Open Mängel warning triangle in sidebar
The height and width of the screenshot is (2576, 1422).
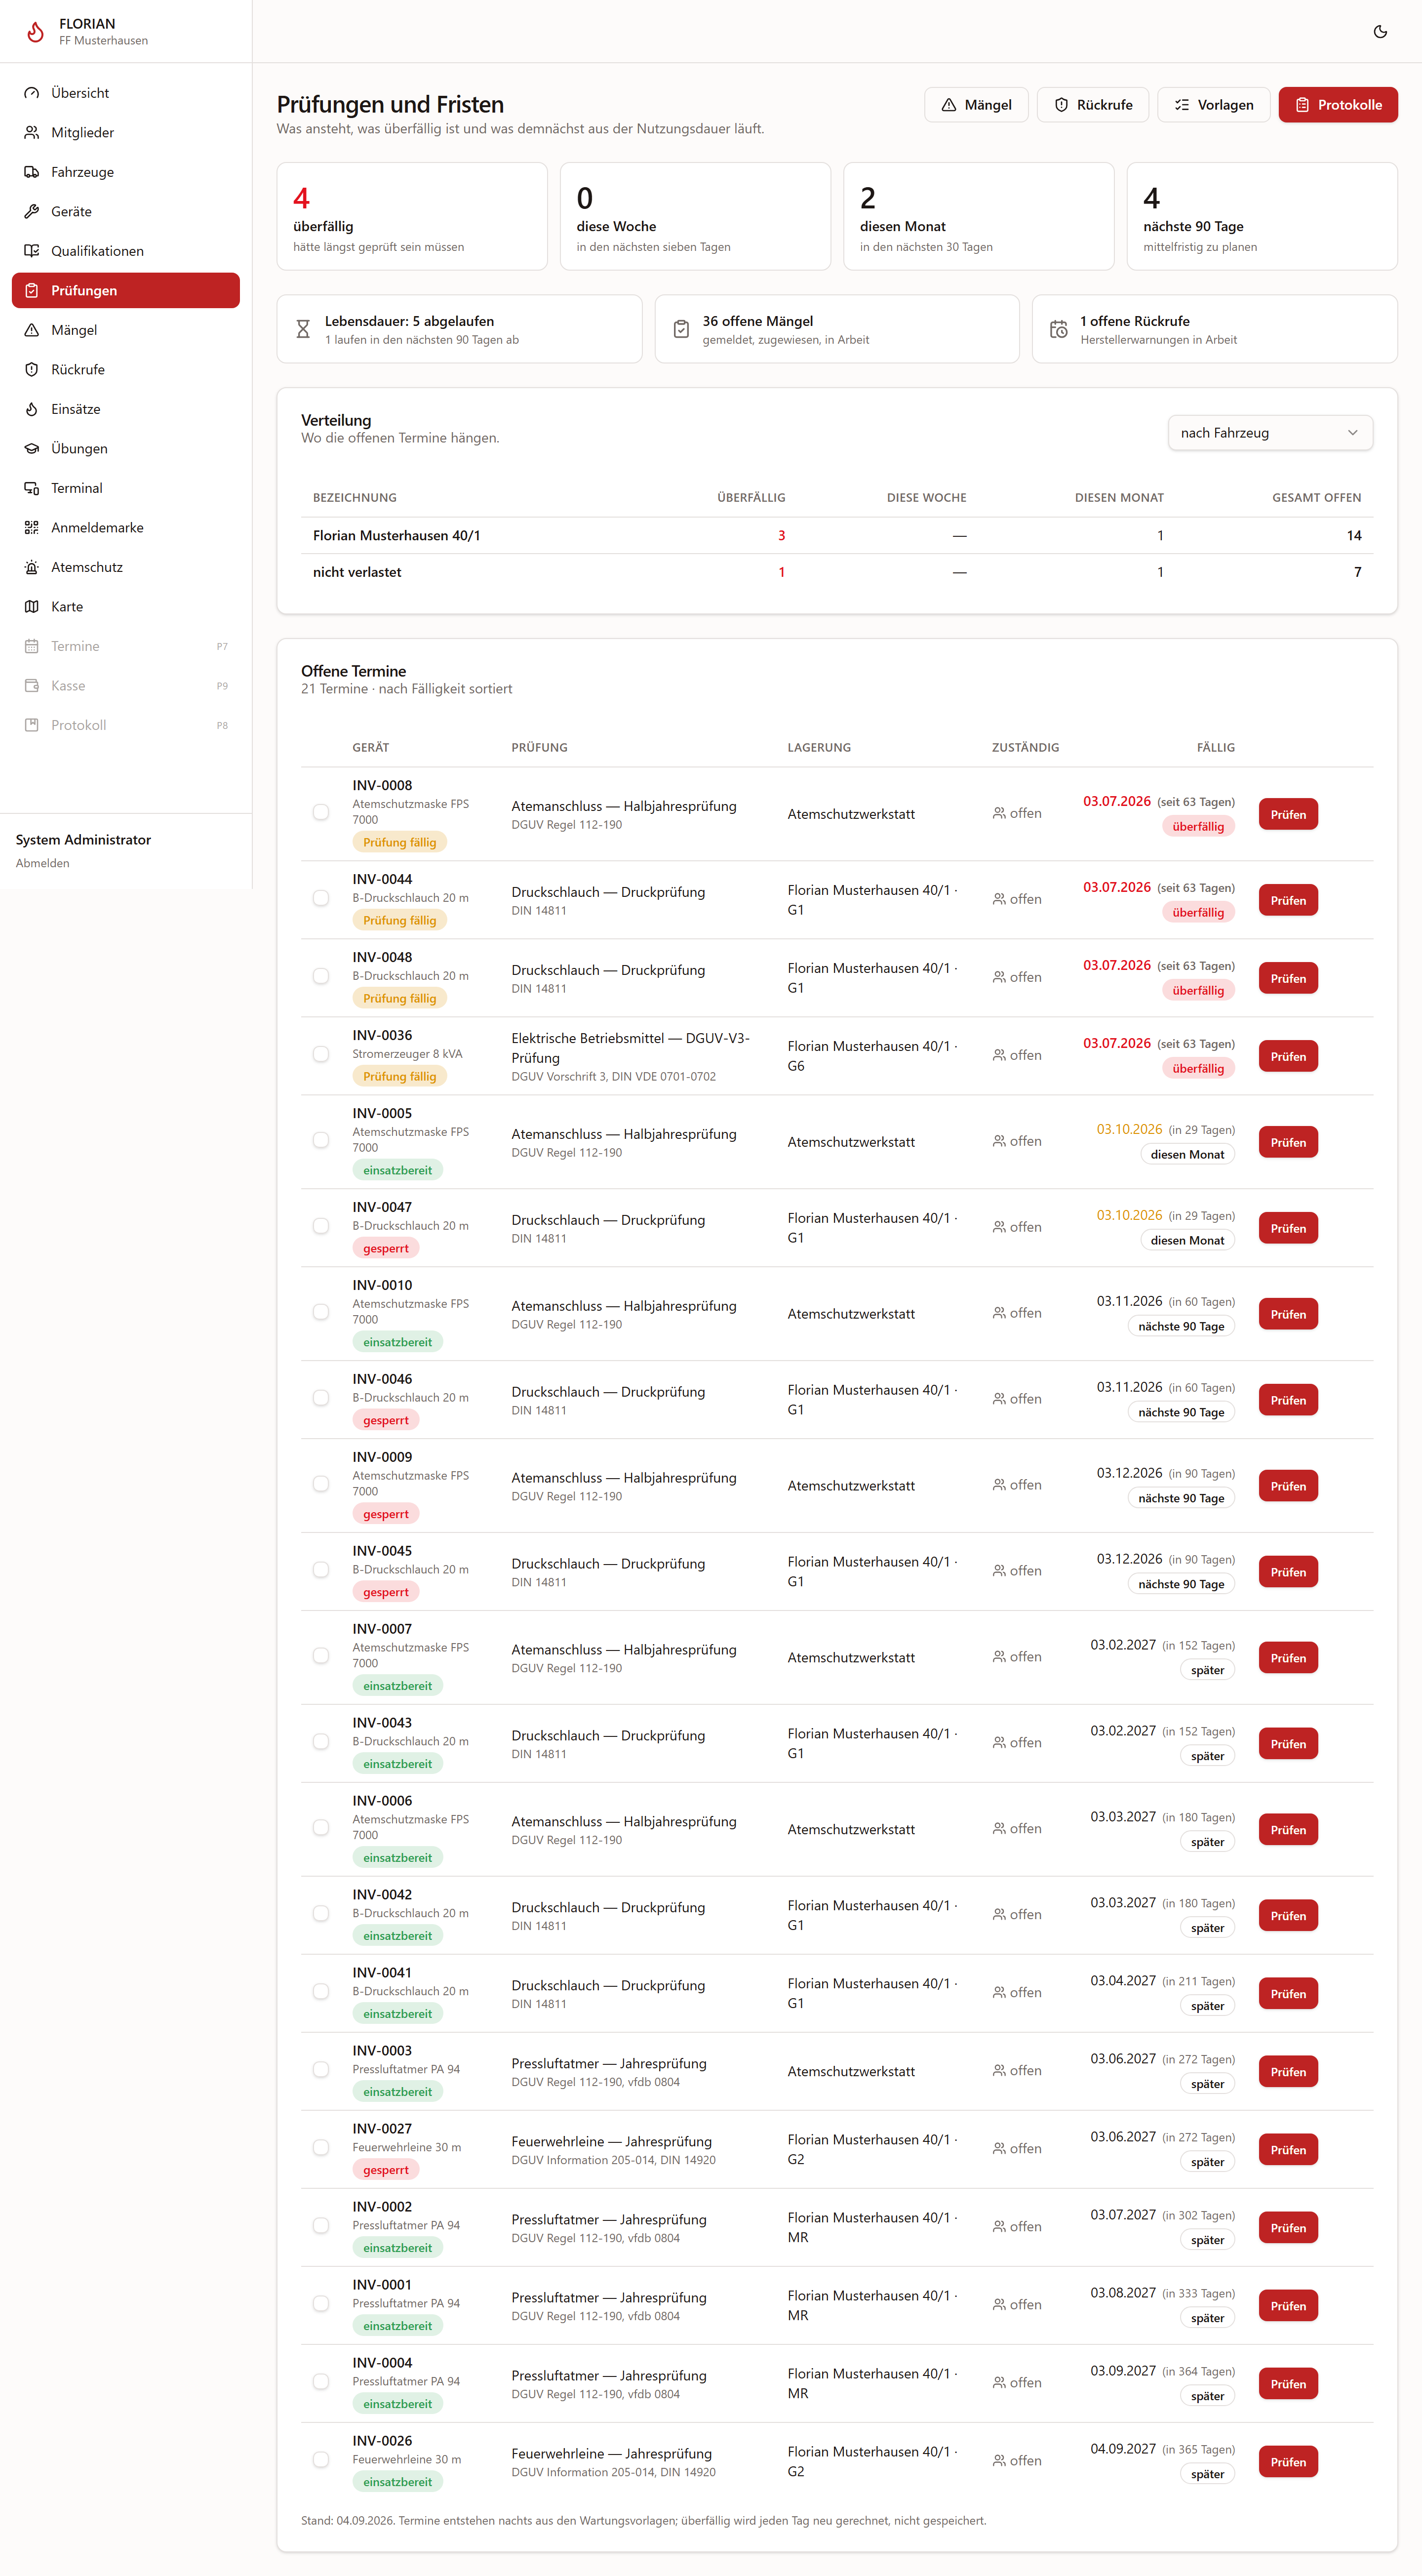[x=32, y=330]
